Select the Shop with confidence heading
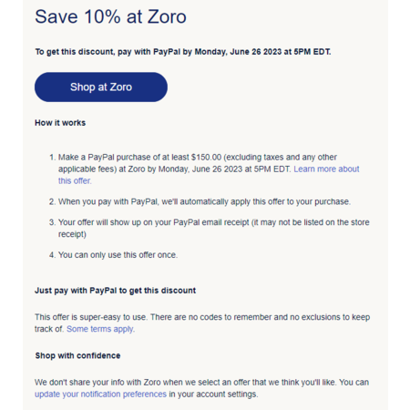Viewport: 410px width, 410px height. pos(77,355)
